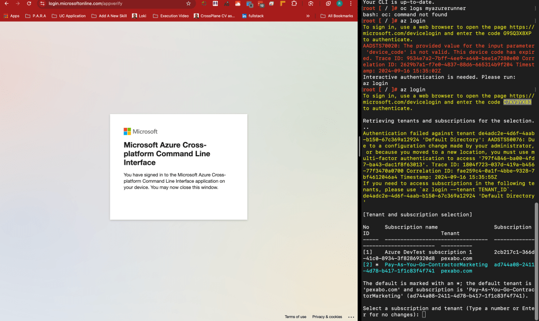Show hidden bookmarks via the double chevron
The height and width of the screenshot is (321, 539).
307,16
